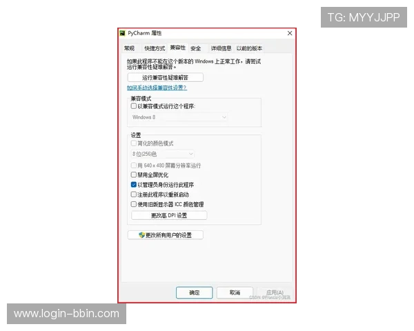Open the 8位(256)色 dropdown
The width and height of the screenshot is (414, 331).
(163, 154)
